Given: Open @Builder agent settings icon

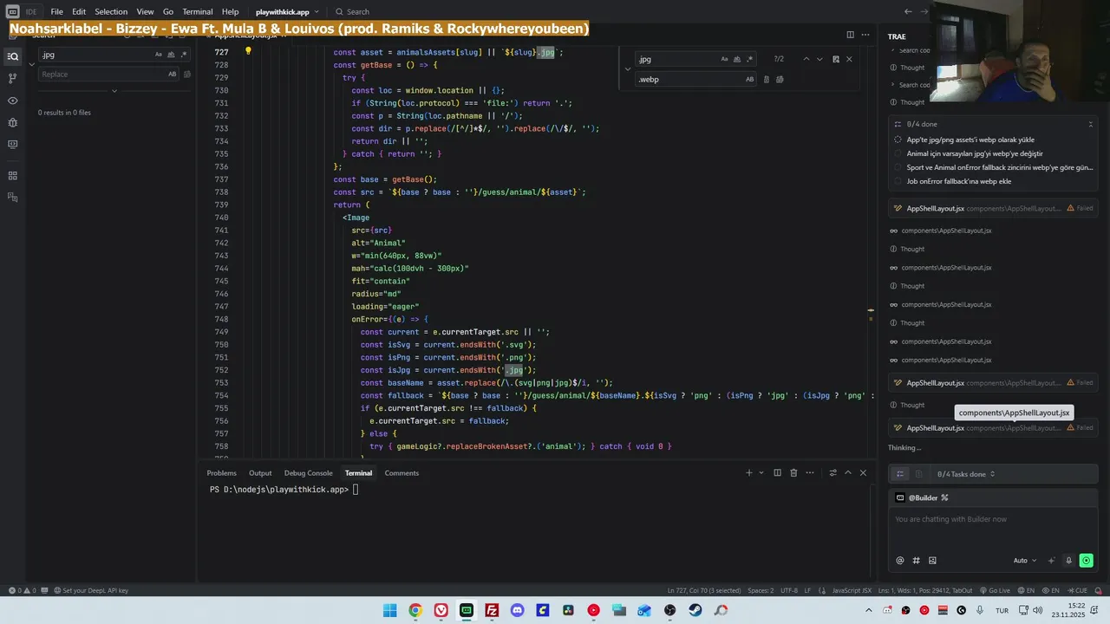Looking at the screenshot, I should tap(944, 497).
